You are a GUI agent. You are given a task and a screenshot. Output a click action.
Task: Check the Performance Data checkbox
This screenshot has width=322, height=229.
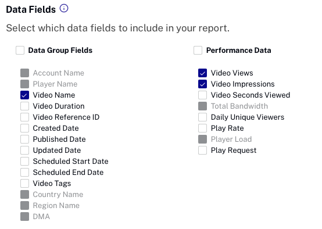click(198, 51)
